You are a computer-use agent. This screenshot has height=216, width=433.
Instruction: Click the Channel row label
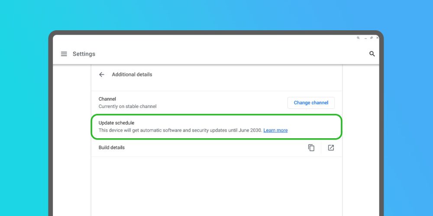pyautogui.click(x=107, y=99)
